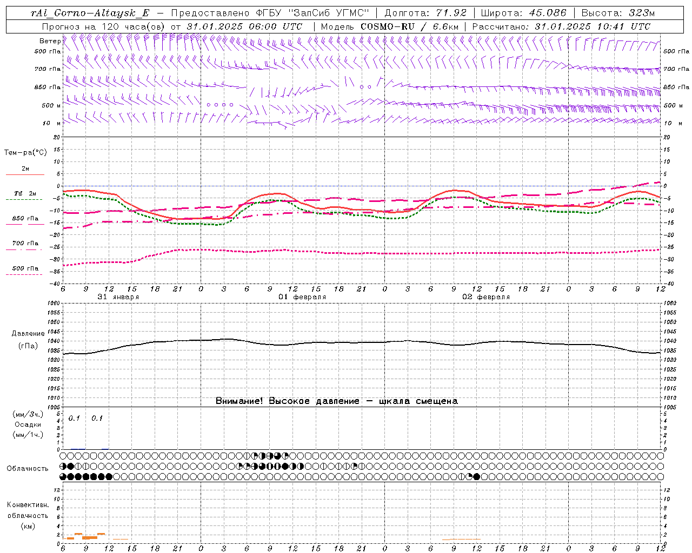Image resolution: width=692 pixels, height=553 pixels.
Task: Click the black pressure curve line
Action: click(x=362, y=342)
